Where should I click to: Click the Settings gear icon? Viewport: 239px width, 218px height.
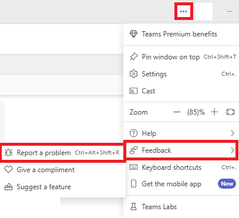click(133, 74)
